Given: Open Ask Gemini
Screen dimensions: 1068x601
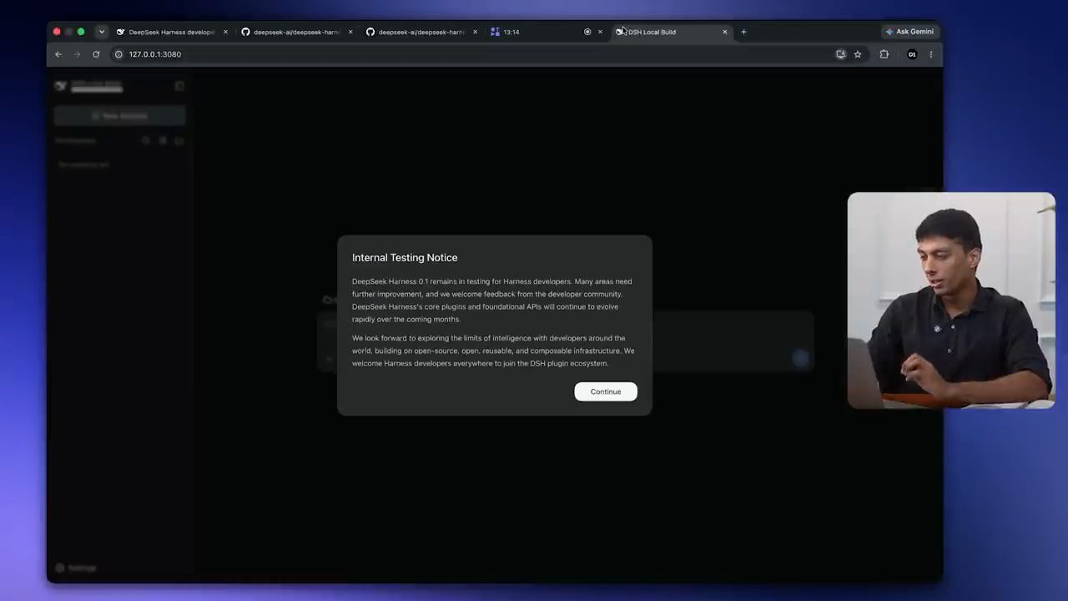Looking at the screenshot, I should pos(910,32).
